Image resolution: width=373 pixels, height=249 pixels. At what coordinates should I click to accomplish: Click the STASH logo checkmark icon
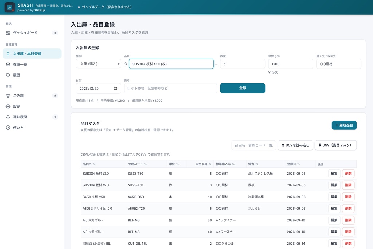click(10, 7)
